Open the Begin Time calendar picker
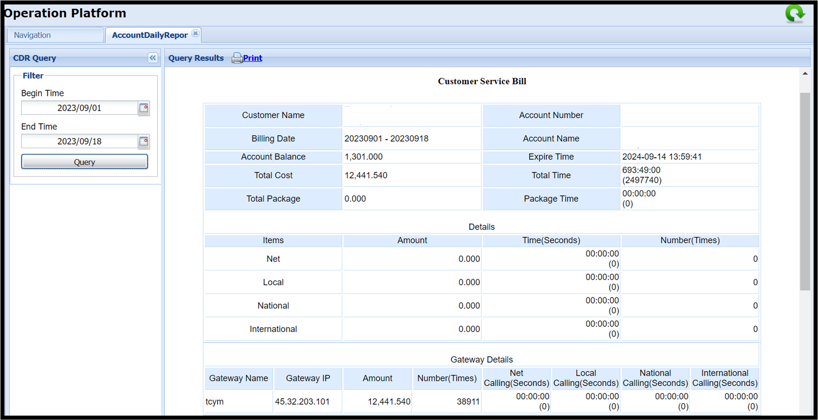 [x=144, y=108]
